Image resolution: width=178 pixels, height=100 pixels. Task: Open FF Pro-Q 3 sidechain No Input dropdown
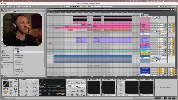point(121,82)
